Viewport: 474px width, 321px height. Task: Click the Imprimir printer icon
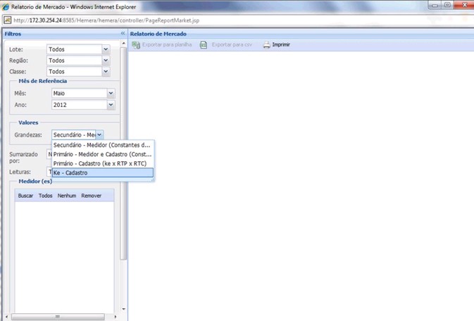point(267,45)
